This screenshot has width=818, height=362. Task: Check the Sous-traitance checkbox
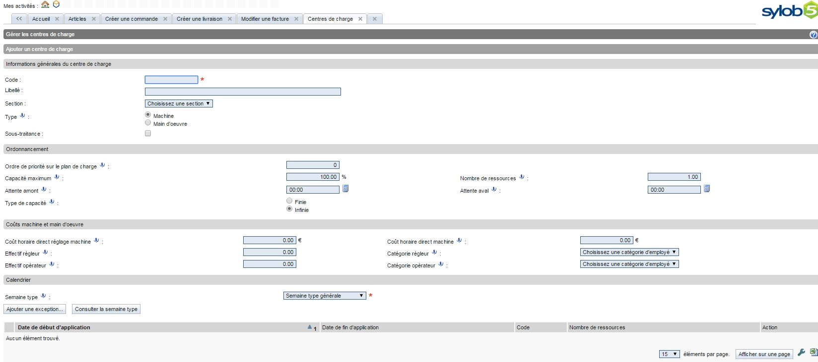click(x=148, y=133)
